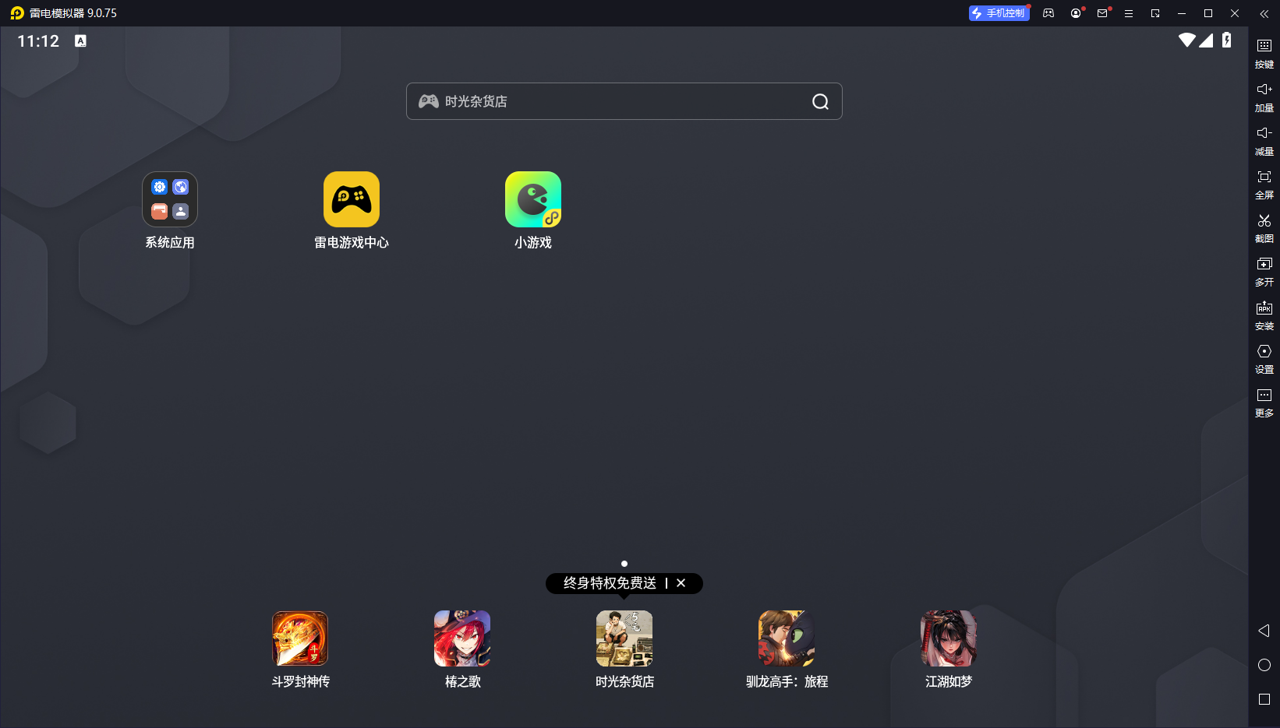Click the battery status icon
This screenshot has height=728, width=1280.
point(1227,40)
